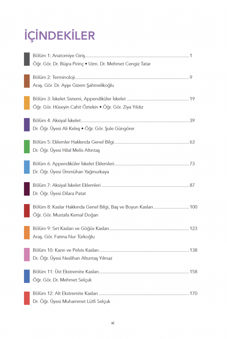Click author name Dr. Öğr. Üyesi Dilara Patat
The image size is (227, 339).
pos(59,193)
